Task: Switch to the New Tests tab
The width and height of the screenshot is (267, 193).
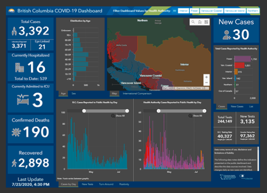Action: pyautogui.click(x=87, y=184)
